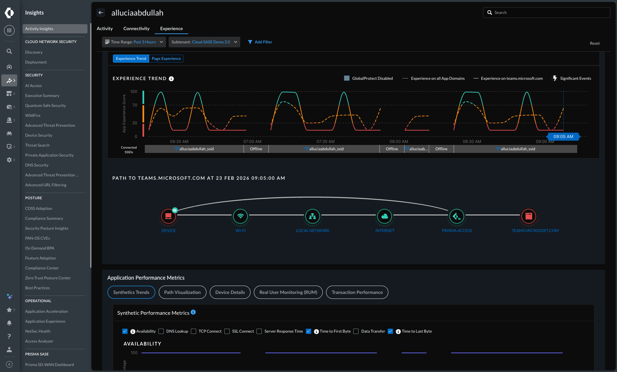Click the Prisma Access path node
This screenshot has height=372, width=617.
[457, 216]
